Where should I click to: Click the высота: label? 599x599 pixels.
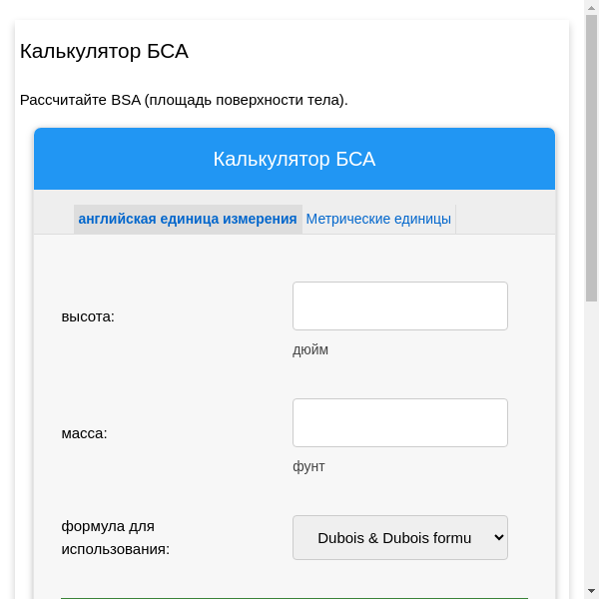88,316
